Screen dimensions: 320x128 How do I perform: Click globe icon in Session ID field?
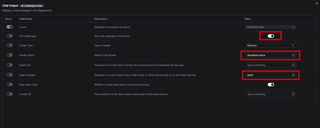(293, 65)
